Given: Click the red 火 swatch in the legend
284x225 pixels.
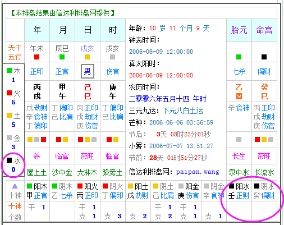Looking at the screenshot, I should (9, 93).
